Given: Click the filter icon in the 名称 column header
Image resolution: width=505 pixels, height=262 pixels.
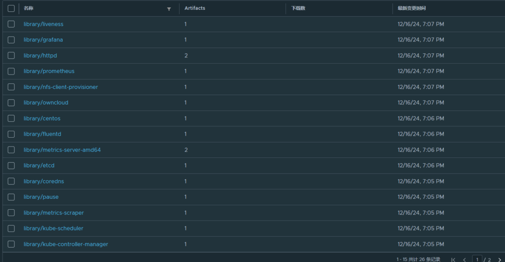Looking at the screenshot, I should (x=169, y=9).
